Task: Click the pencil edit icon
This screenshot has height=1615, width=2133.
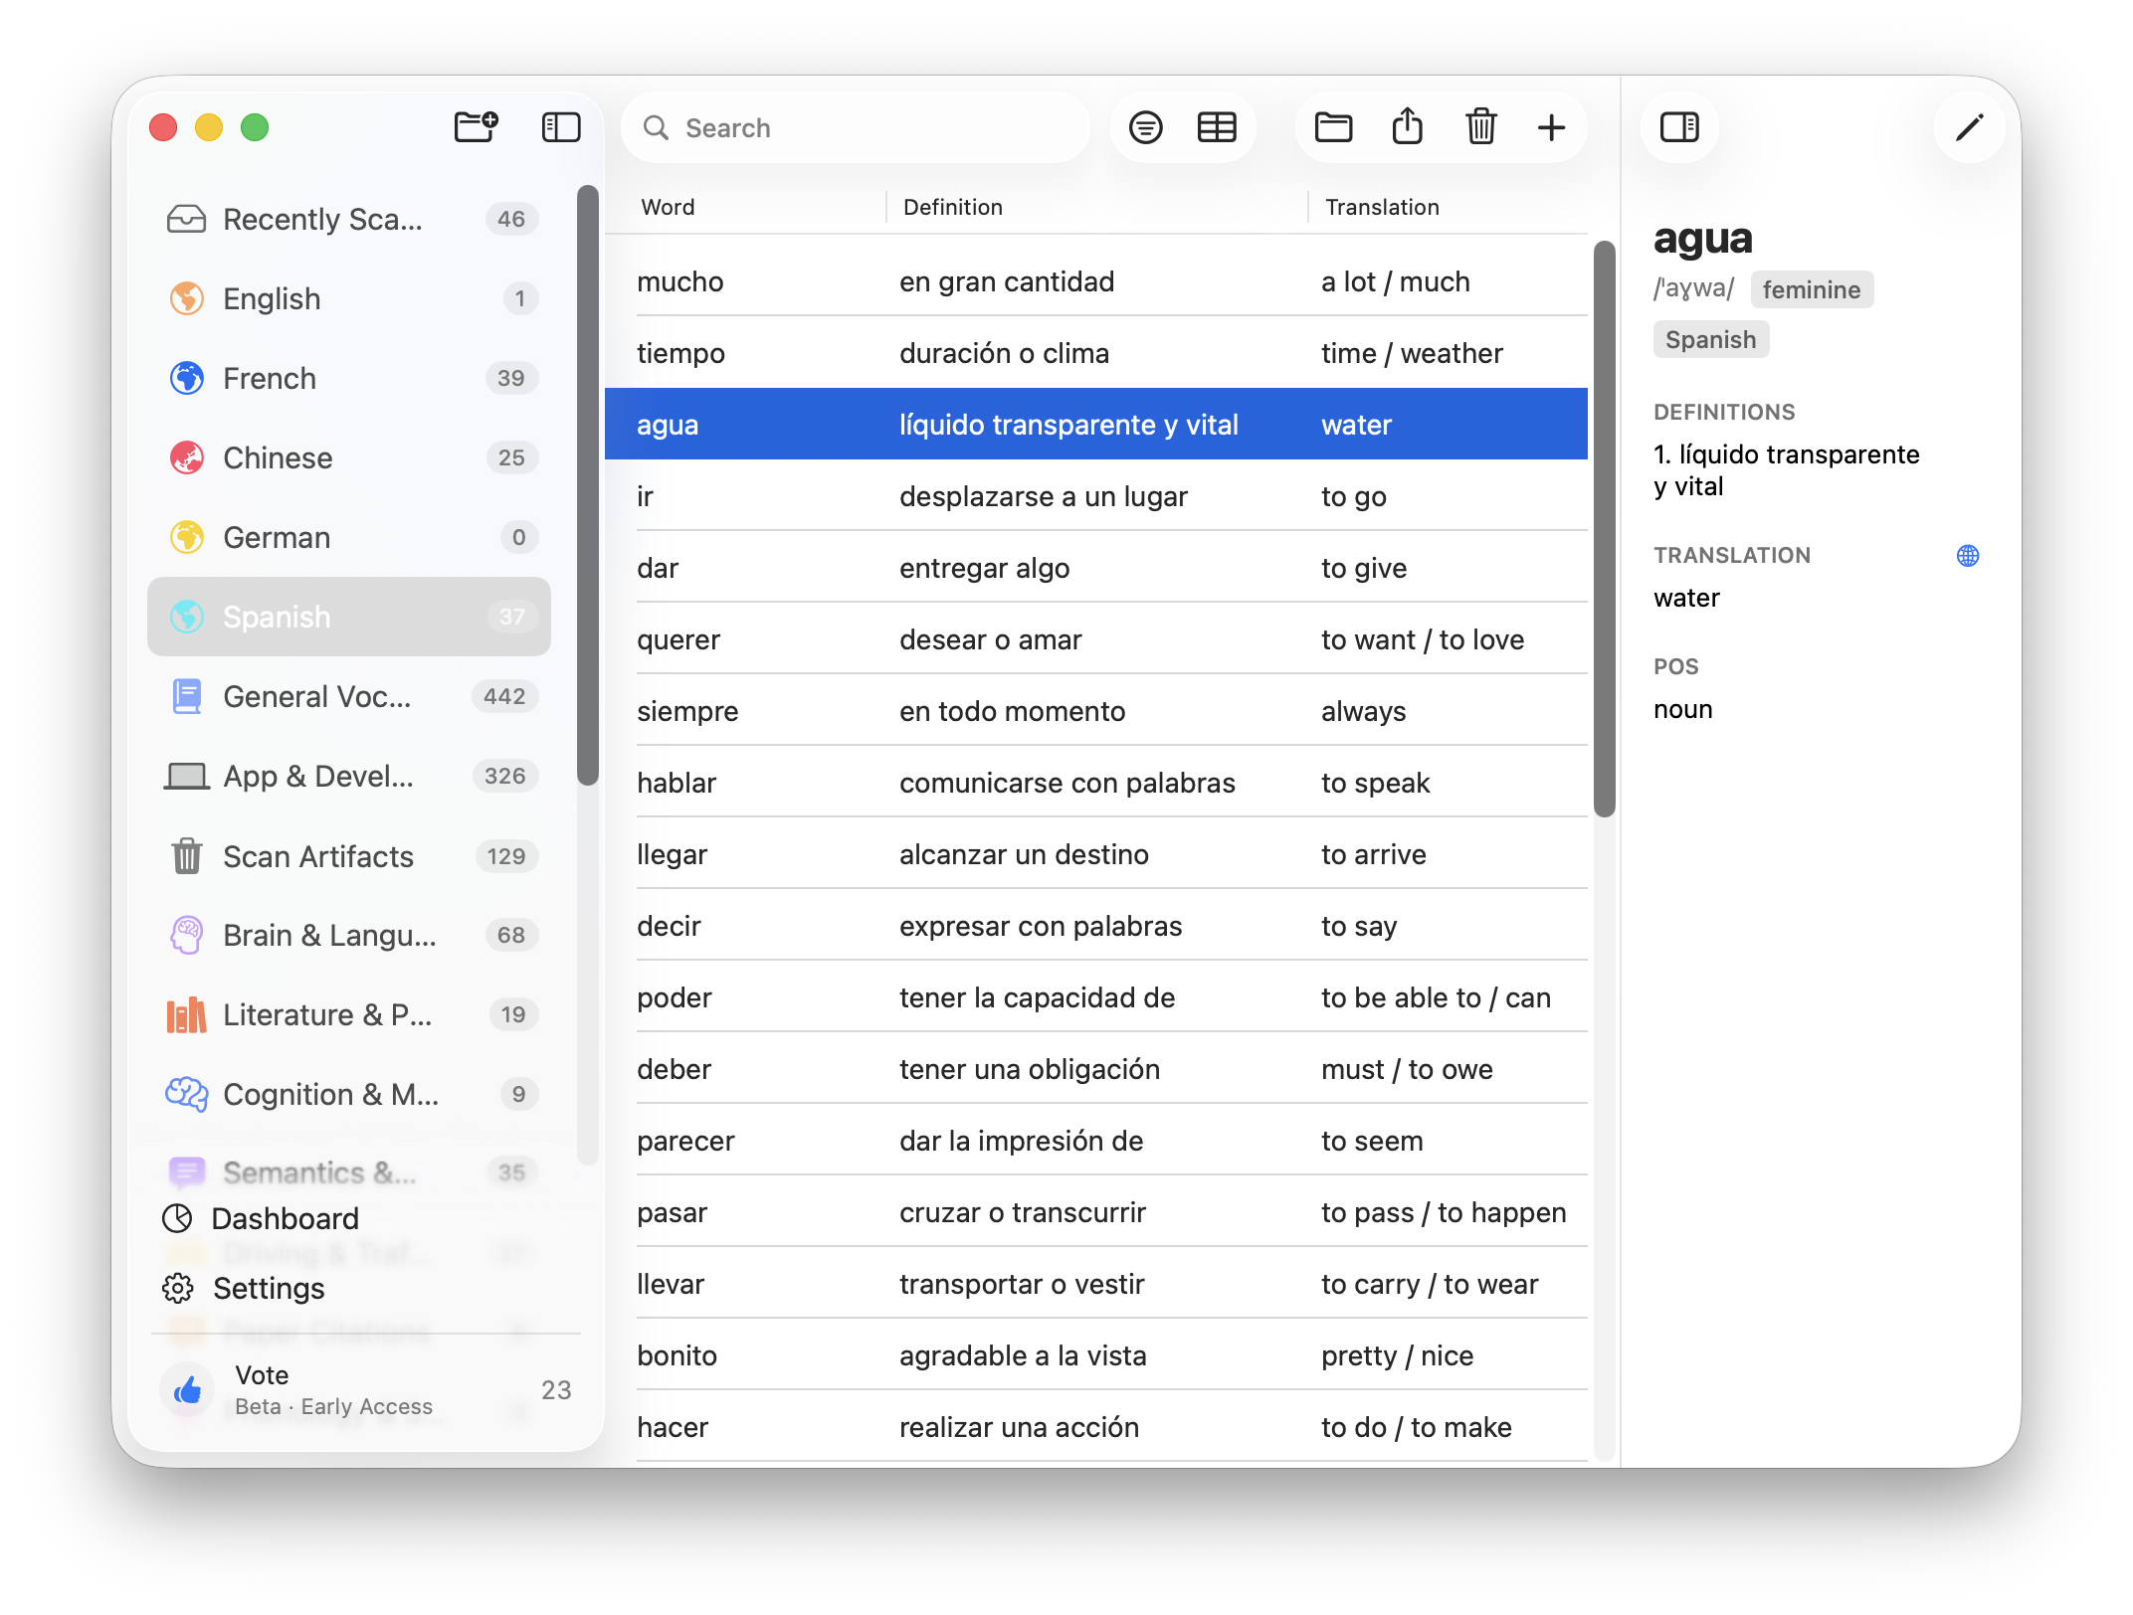Action: (1969, 127)
